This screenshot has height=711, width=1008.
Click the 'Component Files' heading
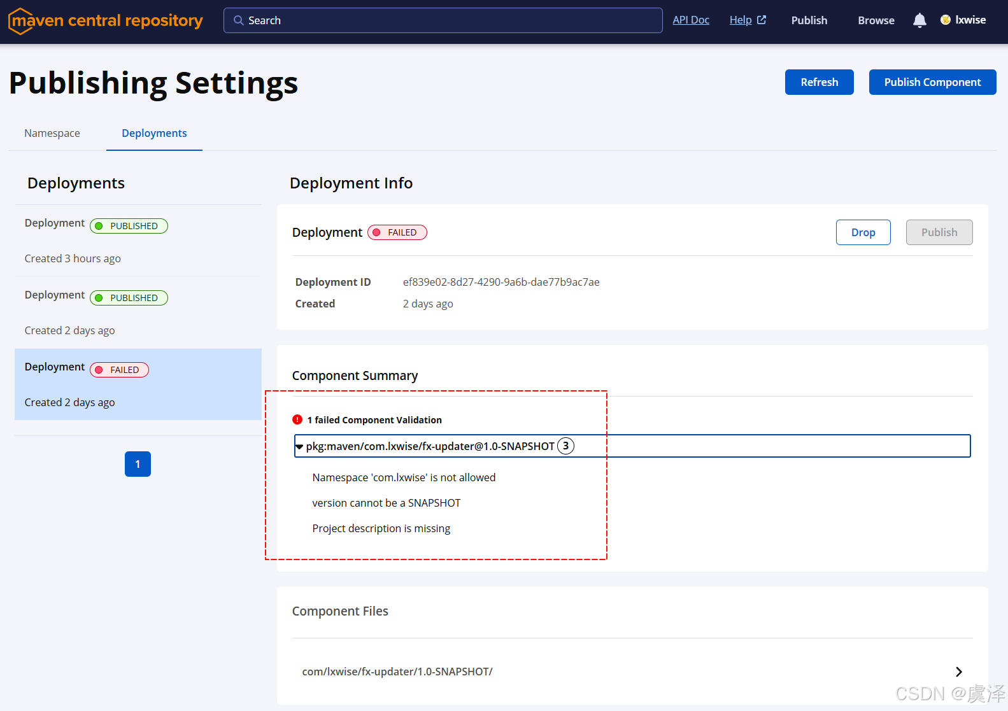pos(340,611)
